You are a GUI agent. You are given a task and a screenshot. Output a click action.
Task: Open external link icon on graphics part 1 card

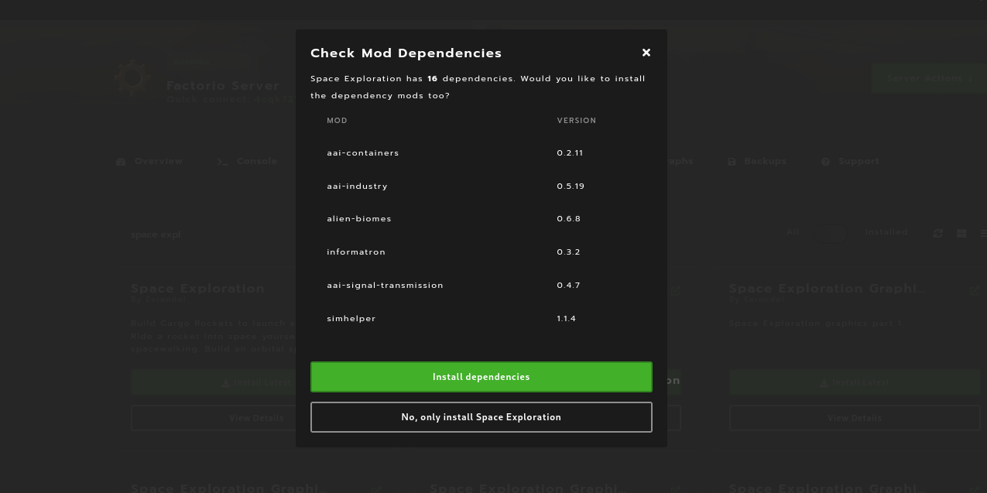pos(975,291)
